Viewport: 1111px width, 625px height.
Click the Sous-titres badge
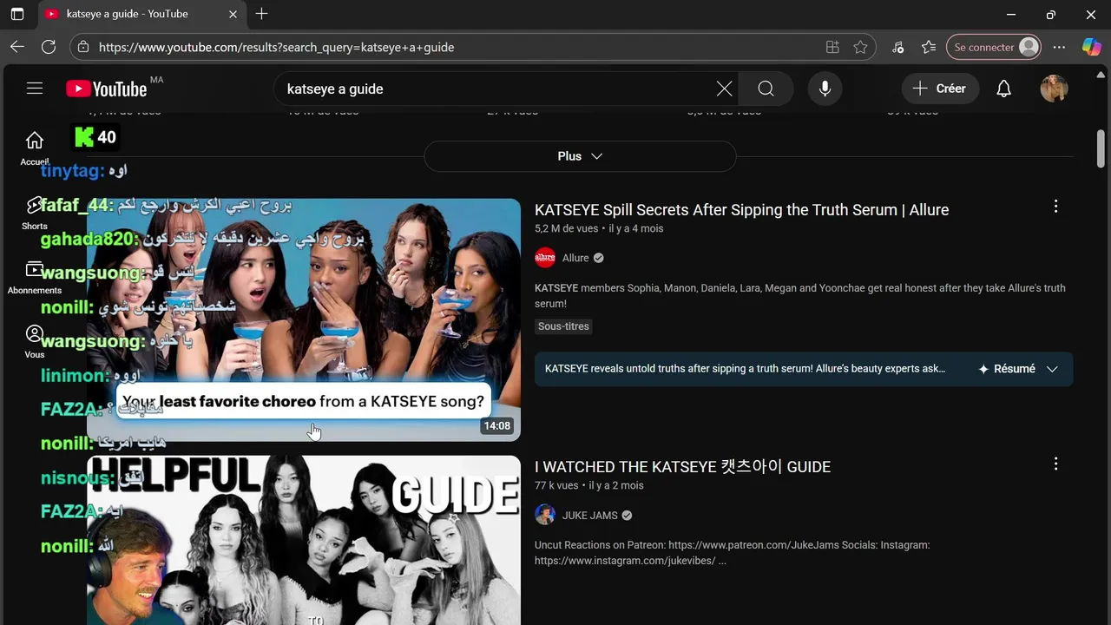(x=563, y=326)
